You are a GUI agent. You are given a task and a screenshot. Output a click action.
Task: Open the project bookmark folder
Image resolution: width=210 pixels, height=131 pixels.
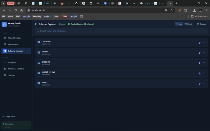(x=47, y=16)
